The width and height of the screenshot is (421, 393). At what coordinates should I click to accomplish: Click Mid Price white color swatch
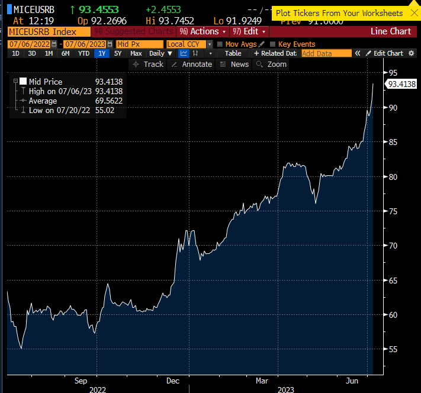[x=23, y=81]
